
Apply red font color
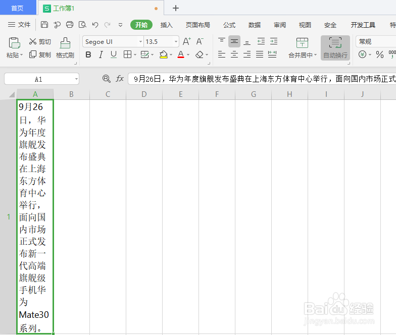pyautogui.click(x=181, y=54)
